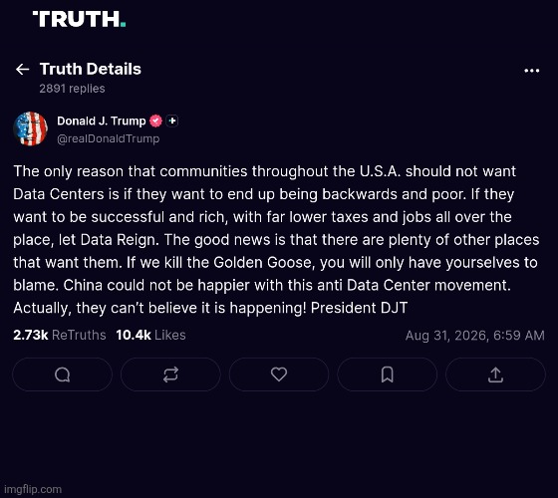Click the Truth Details heading
This screenshot has height=498, width=558.
click(91, 69)
